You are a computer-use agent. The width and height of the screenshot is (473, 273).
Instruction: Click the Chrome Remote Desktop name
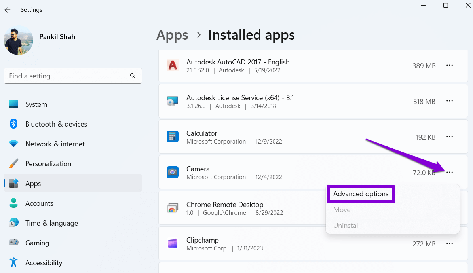point(225,205)
